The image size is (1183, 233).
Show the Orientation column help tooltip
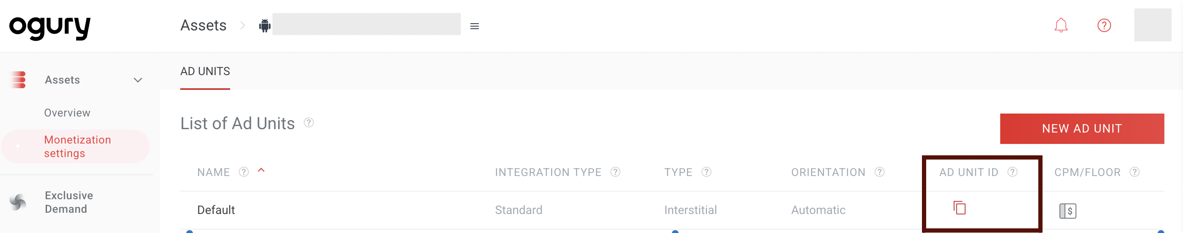pos(879,172)
